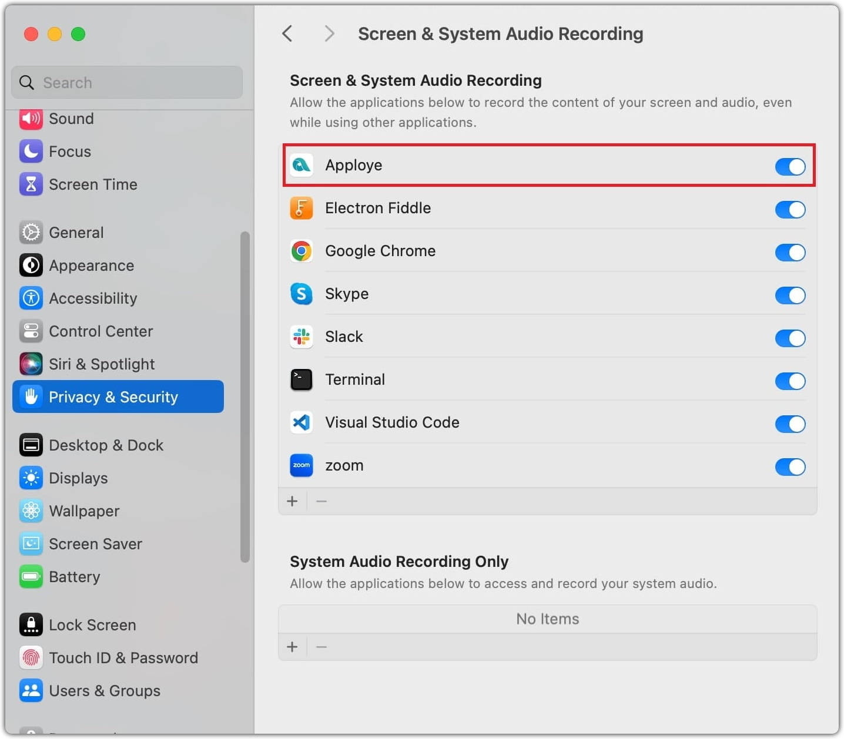Open the Displays settings label
Screen dimensions: 844x739
[78, 478]
